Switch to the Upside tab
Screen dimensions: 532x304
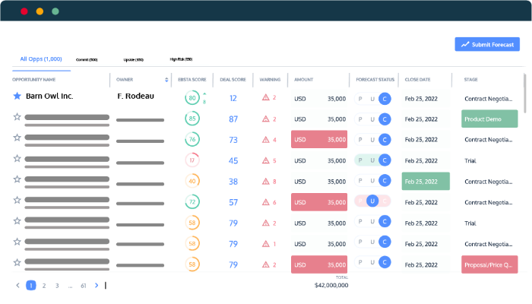(133, 59)
